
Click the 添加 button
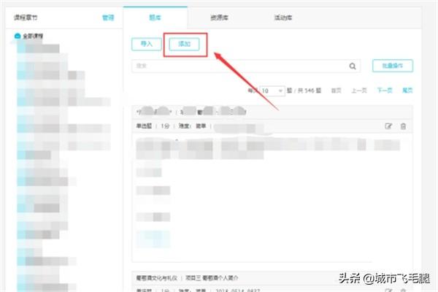[x=185, y=44]
